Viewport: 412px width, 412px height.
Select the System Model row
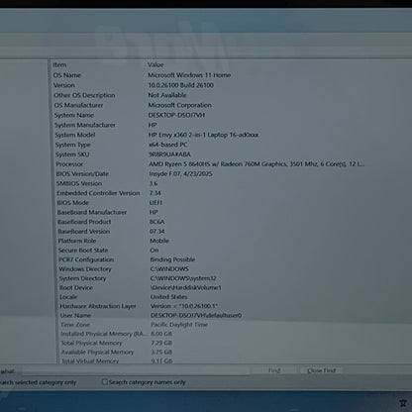[231, 135]
